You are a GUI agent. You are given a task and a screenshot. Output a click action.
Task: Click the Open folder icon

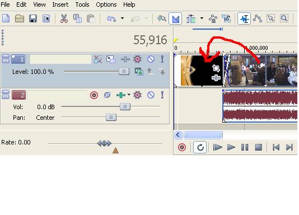(20, 18)
